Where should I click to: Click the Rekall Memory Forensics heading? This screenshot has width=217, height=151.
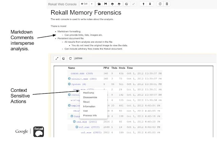point(86,13)
